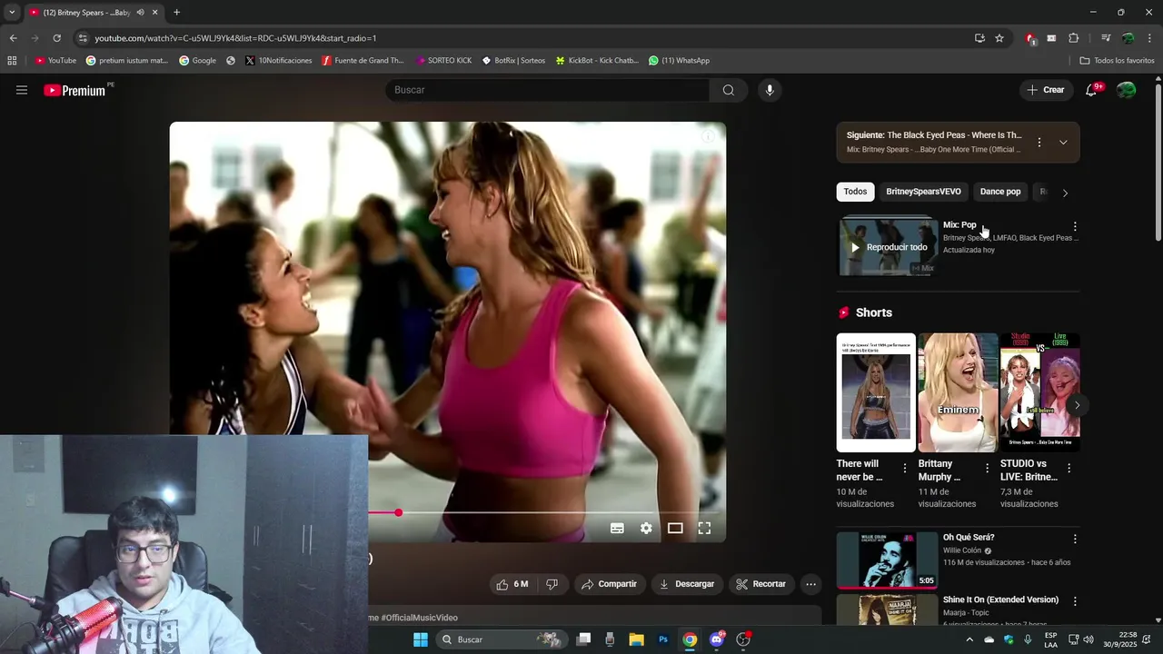Open the #OfficialMusicVideo hashtag link

point(419,618)
